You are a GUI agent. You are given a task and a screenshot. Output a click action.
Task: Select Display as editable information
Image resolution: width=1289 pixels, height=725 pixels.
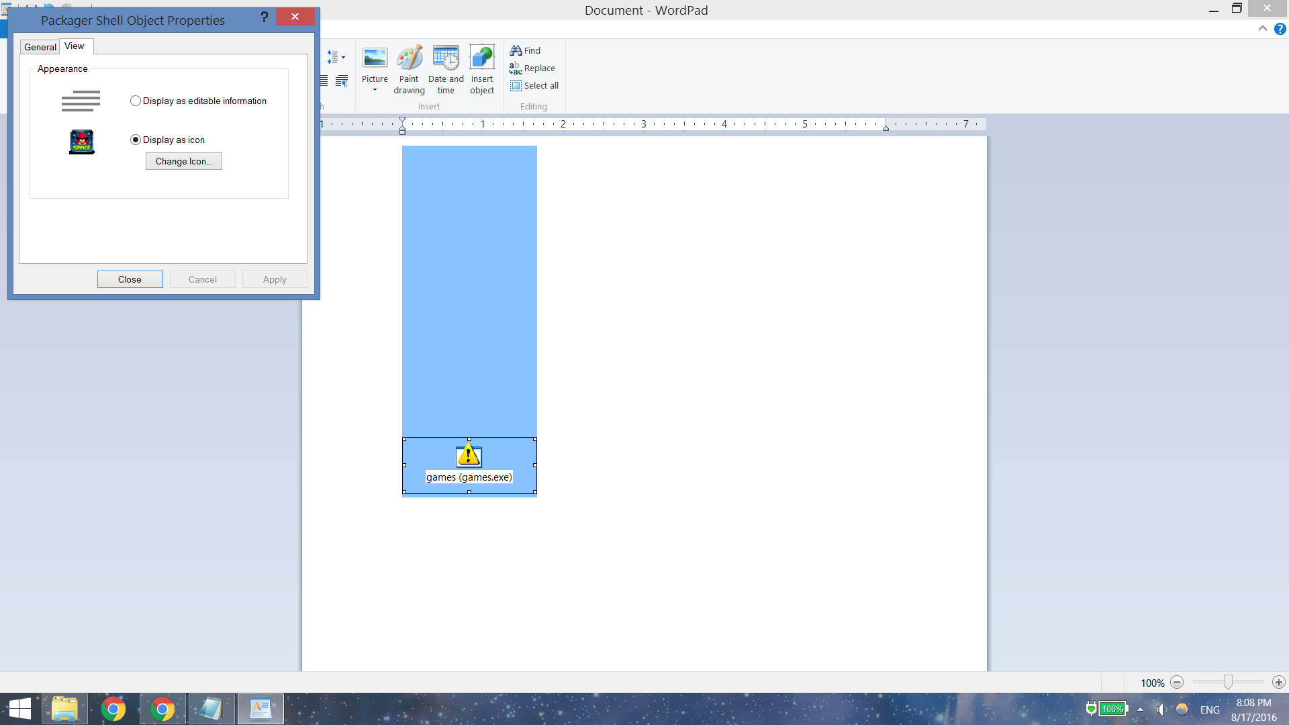coord(136,101)
